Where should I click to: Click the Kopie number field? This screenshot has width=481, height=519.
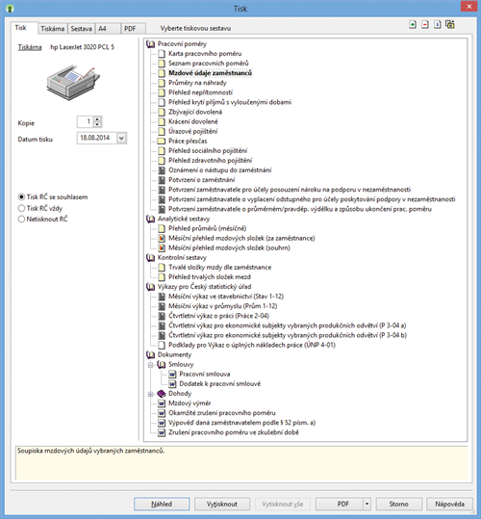click(85, 121)
